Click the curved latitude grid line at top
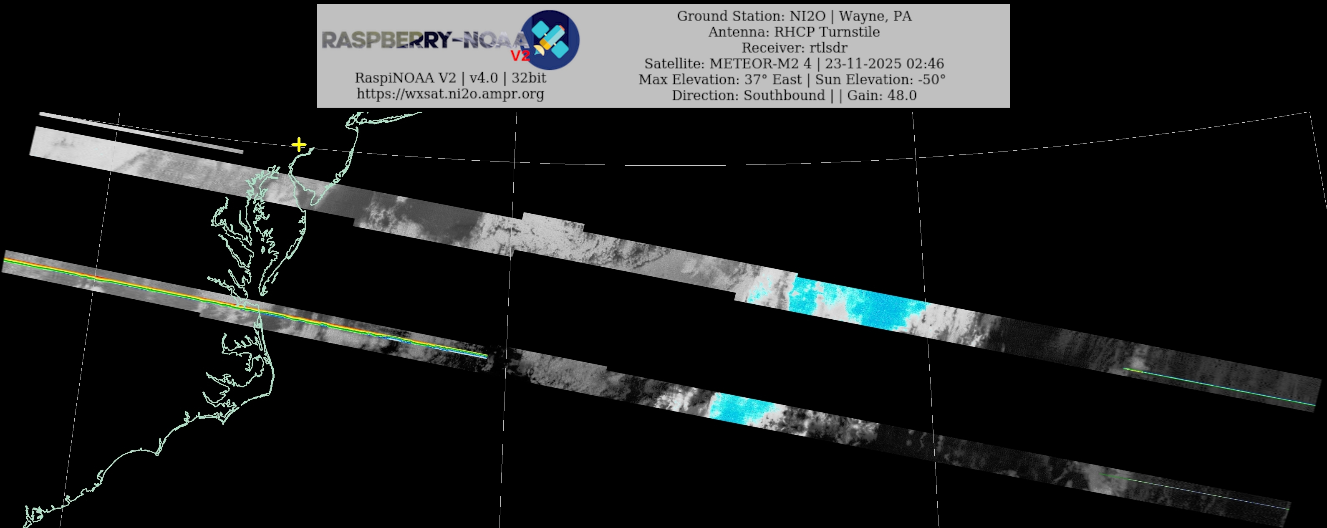The height and width of the screenshot is (528, 1327). (670, 165)
